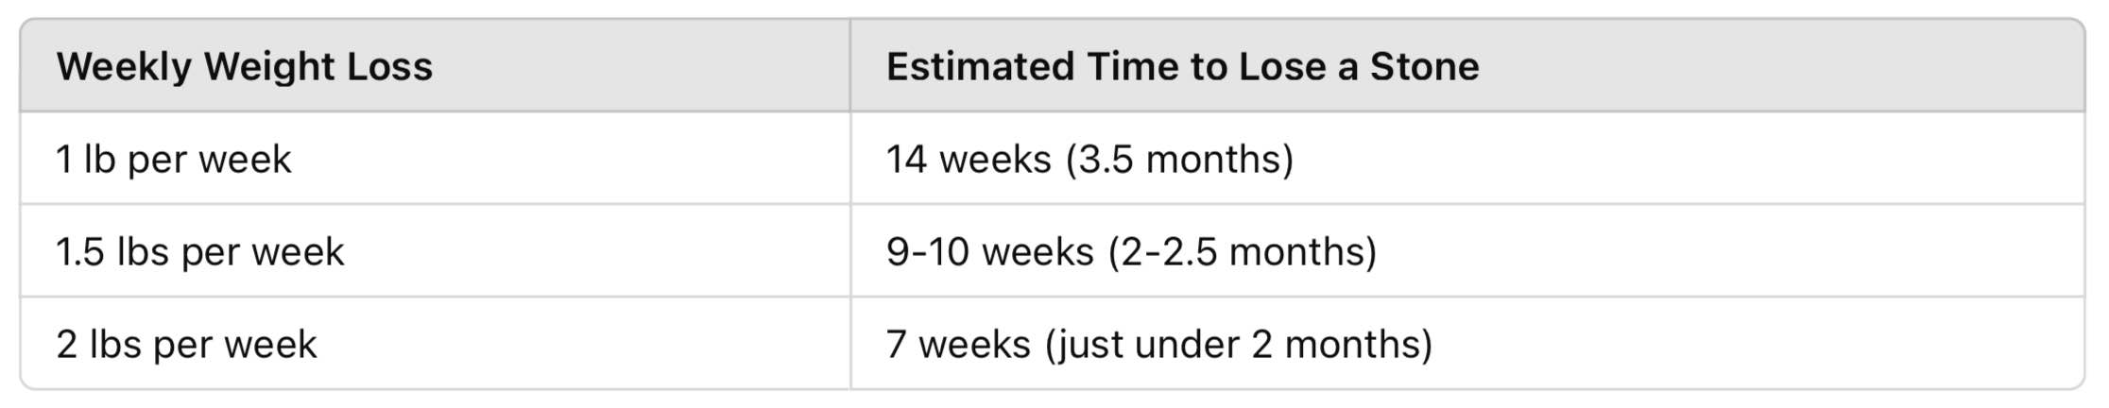Click the word "Weekly" in the header
Screen dimensions: 2109x408
pyautogui.click(x=124, y=67)
